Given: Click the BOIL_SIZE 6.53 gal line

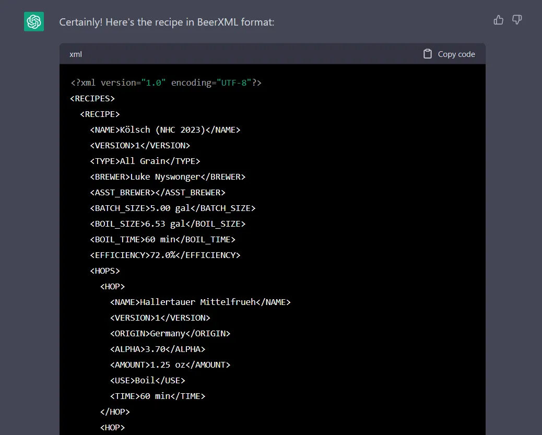Looking at the screenshot, I should (168, 224).
